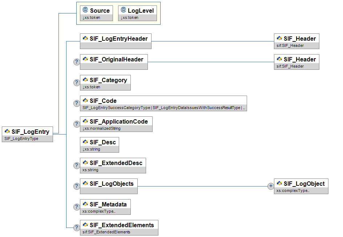
Task: Select the LogLevel attribute box
Action: pyautogui.click(x=137, y=13)
